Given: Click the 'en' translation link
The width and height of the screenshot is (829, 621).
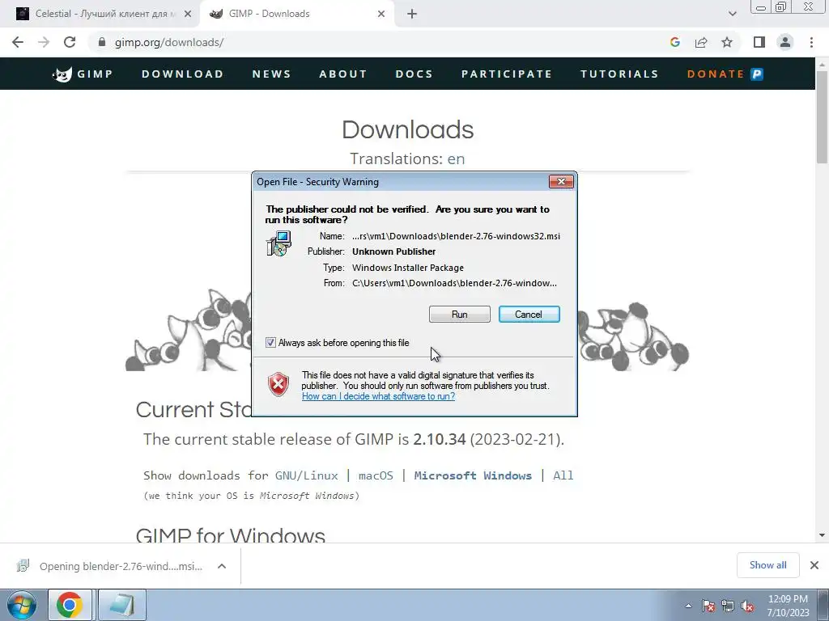Looking at the screenshot, I should point(456,158).
